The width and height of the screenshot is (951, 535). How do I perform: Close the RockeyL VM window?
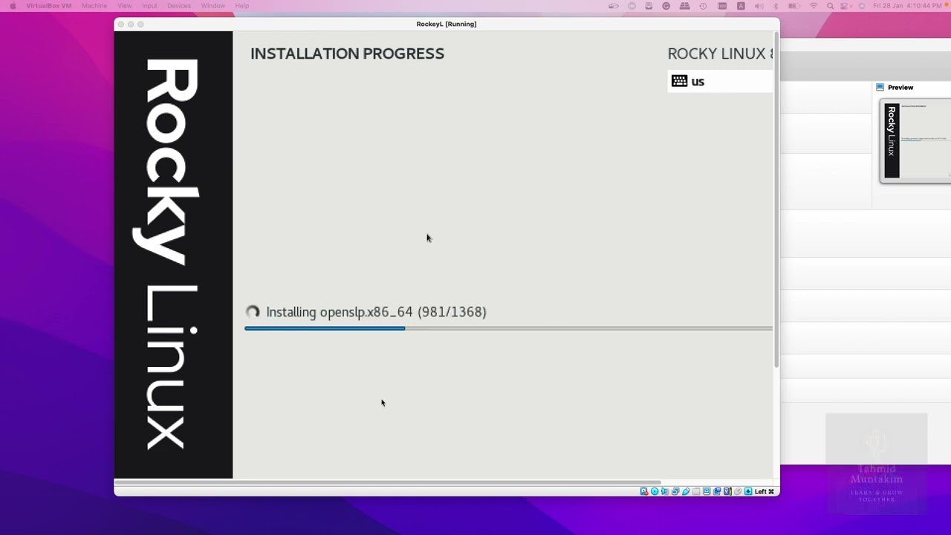(120, 25)
